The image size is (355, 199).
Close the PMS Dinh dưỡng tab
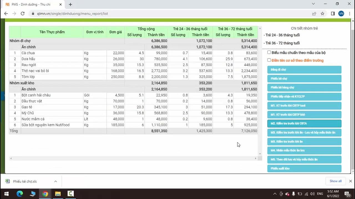coord(61,4)
